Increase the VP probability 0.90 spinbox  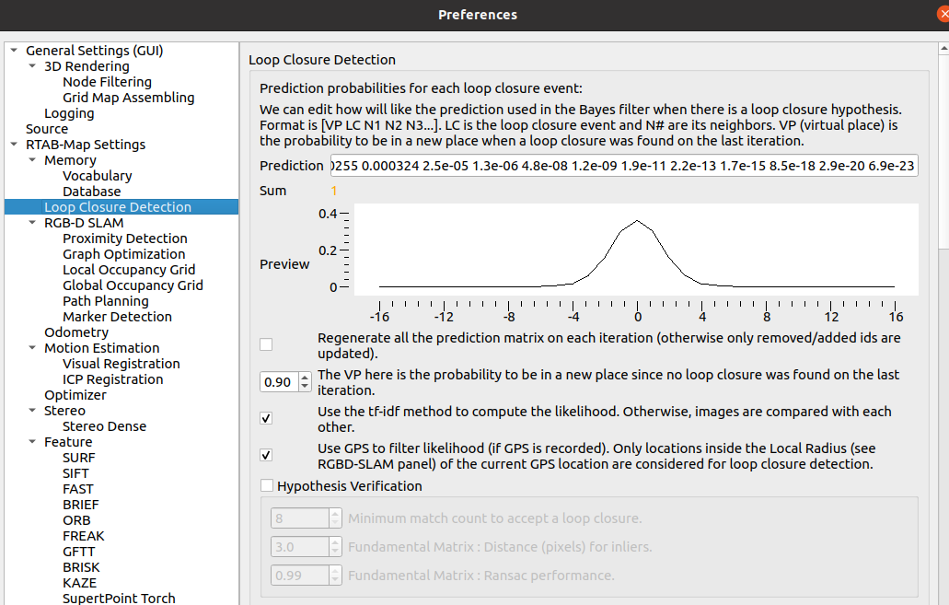point(307,378)
